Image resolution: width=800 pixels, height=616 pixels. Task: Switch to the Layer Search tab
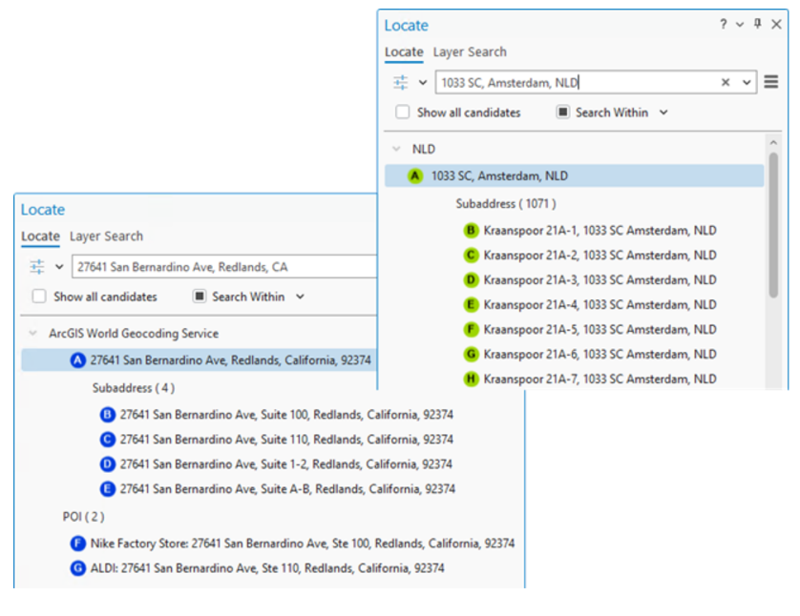[470, 51]
